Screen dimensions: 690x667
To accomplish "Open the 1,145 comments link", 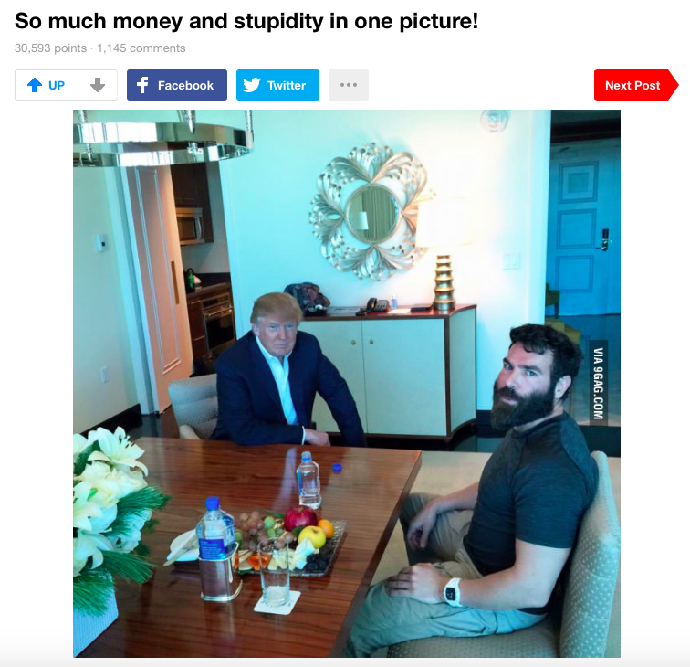I will pos(141,48).
